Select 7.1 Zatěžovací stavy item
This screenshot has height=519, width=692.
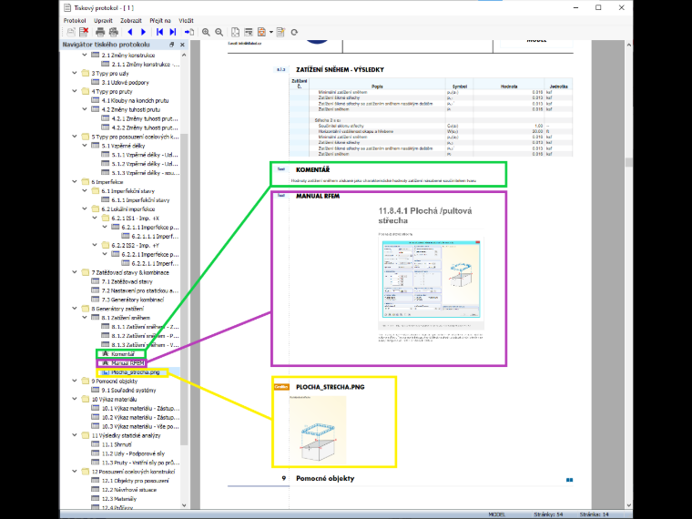(127, 281)
